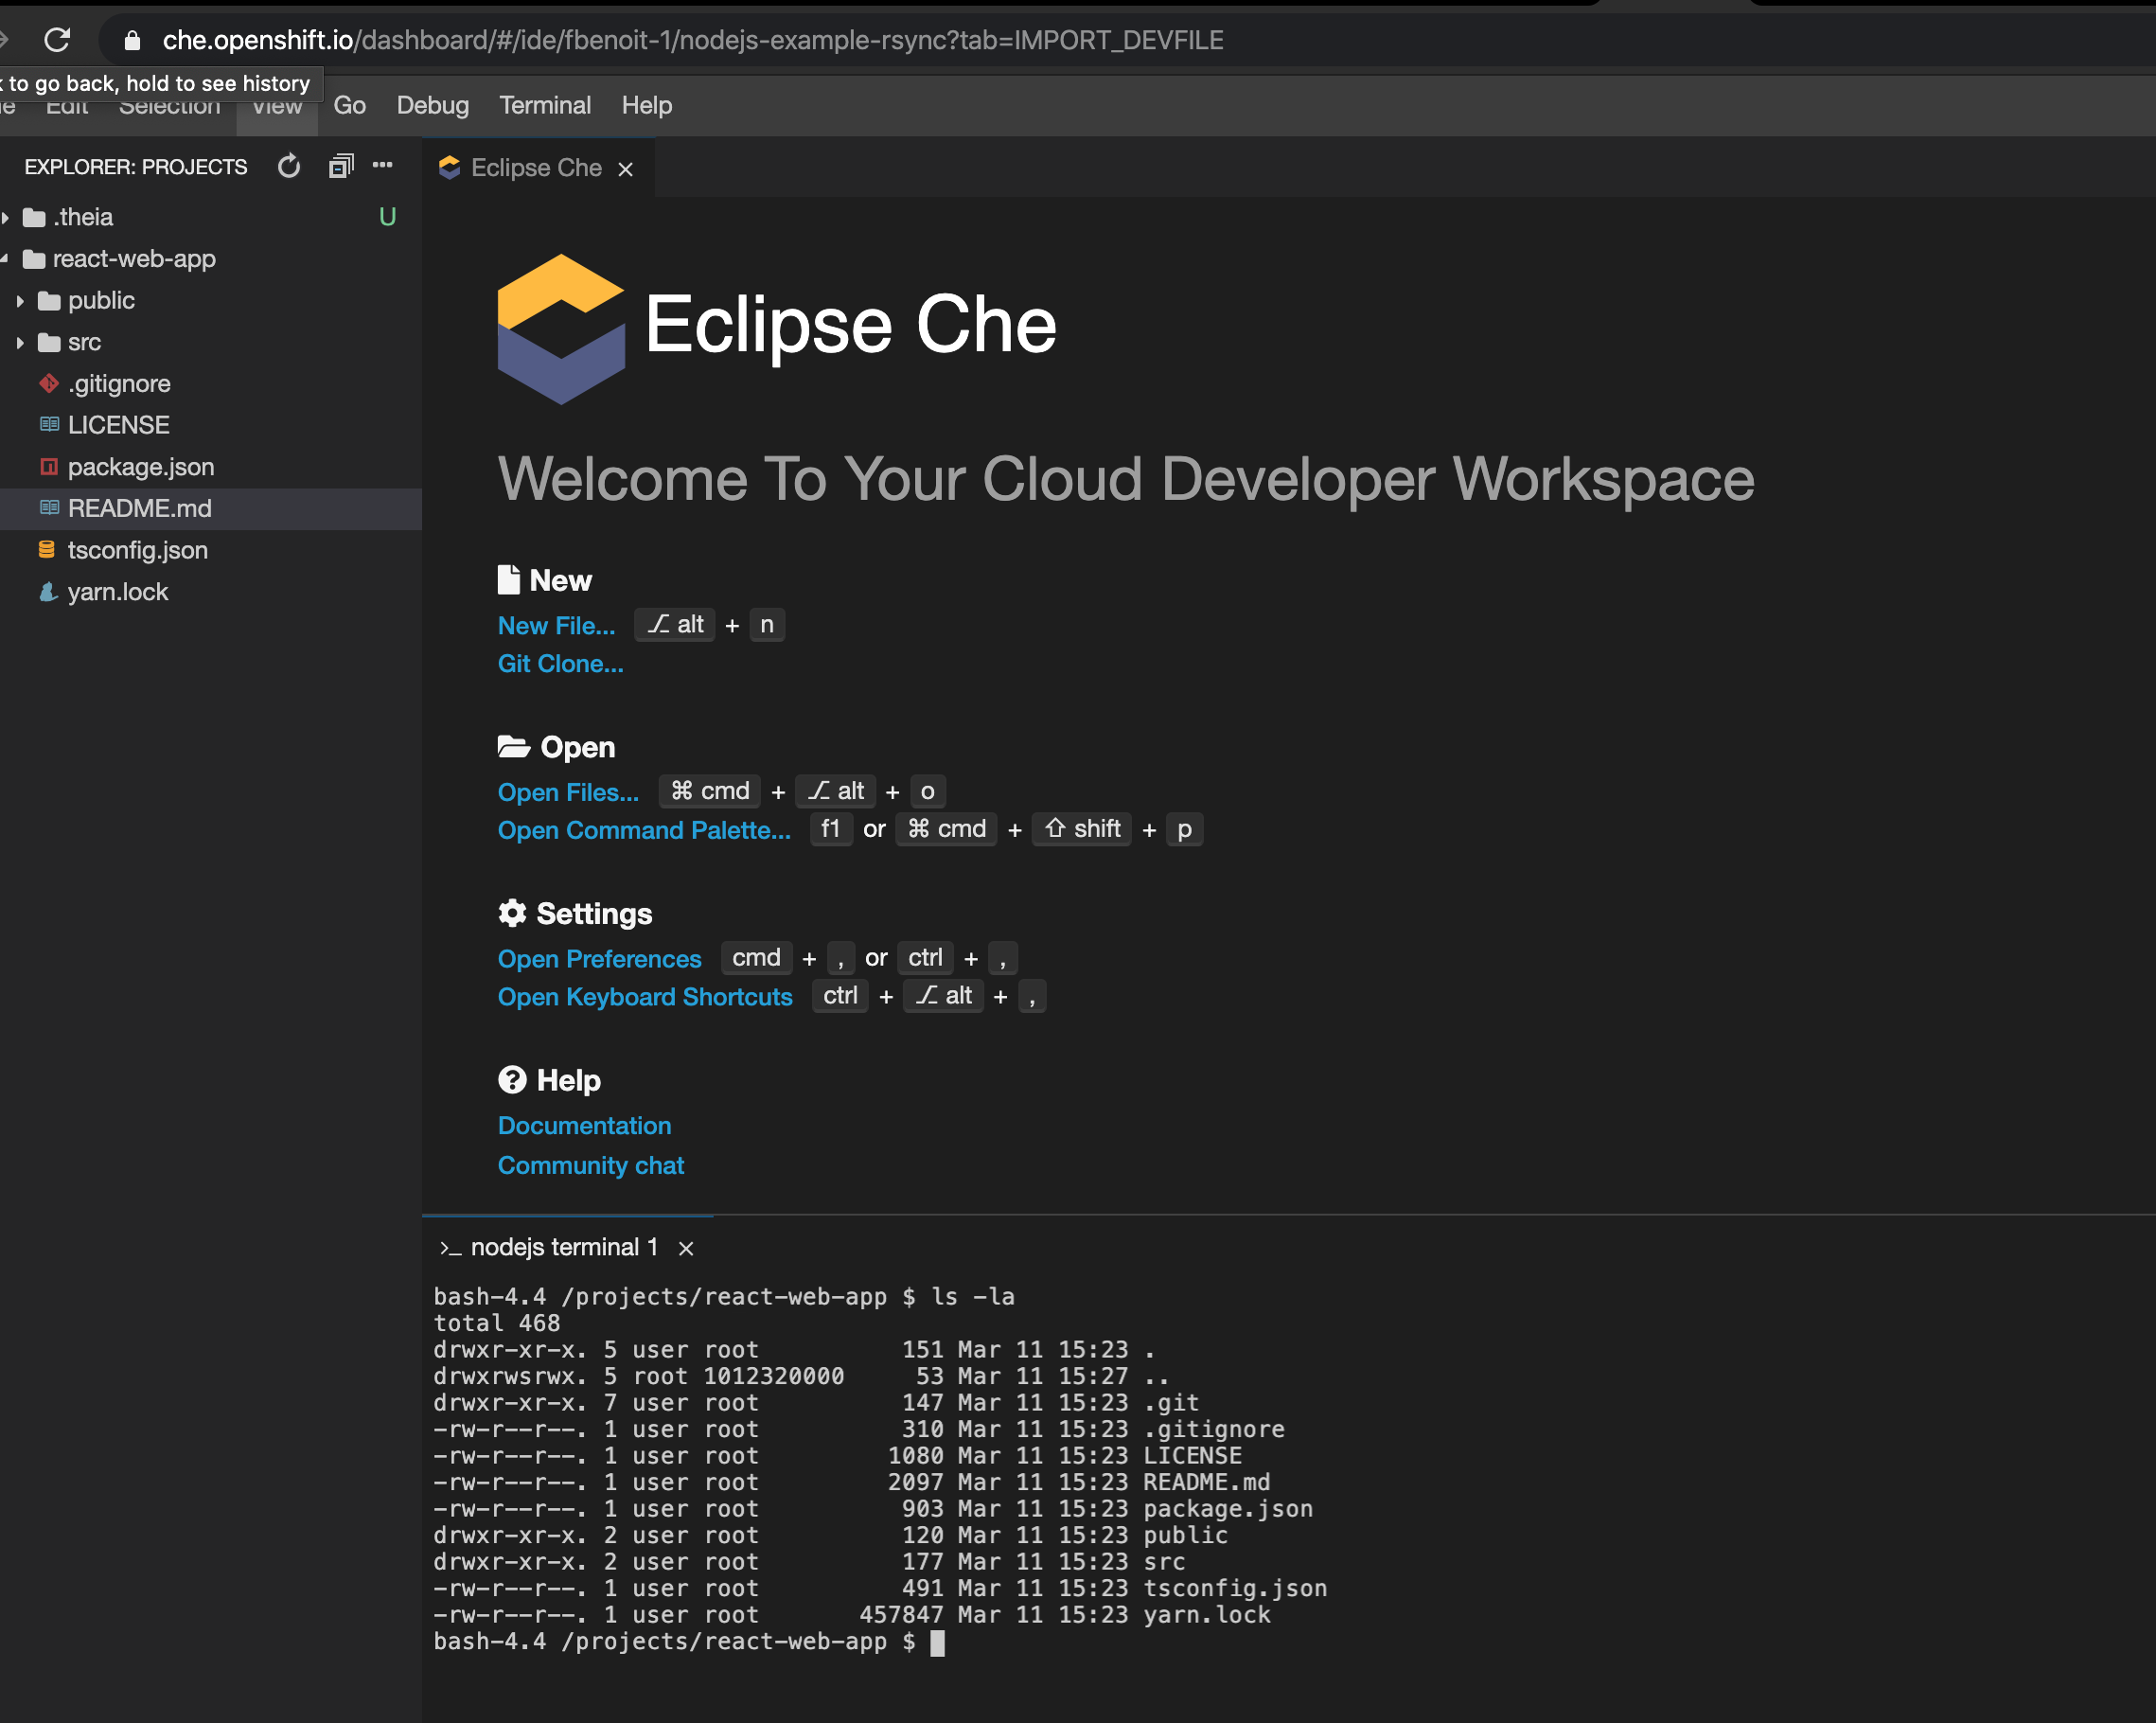Screen dimensions: 2156x1723
Task: Expand the public folder
Action: [22, 300]
